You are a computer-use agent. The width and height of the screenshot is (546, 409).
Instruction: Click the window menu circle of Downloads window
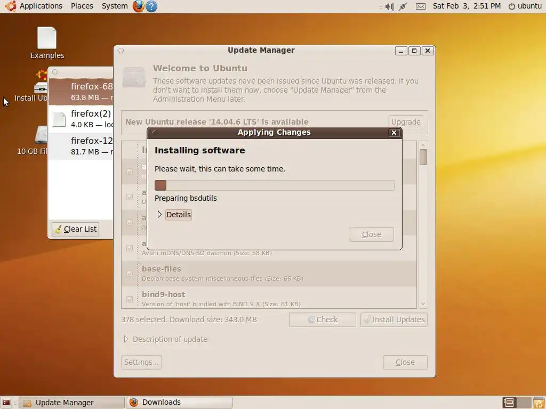tap(55, 72)
